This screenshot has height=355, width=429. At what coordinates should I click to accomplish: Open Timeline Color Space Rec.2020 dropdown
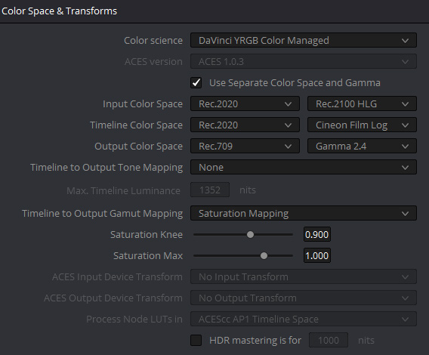[x=245, y=125]
